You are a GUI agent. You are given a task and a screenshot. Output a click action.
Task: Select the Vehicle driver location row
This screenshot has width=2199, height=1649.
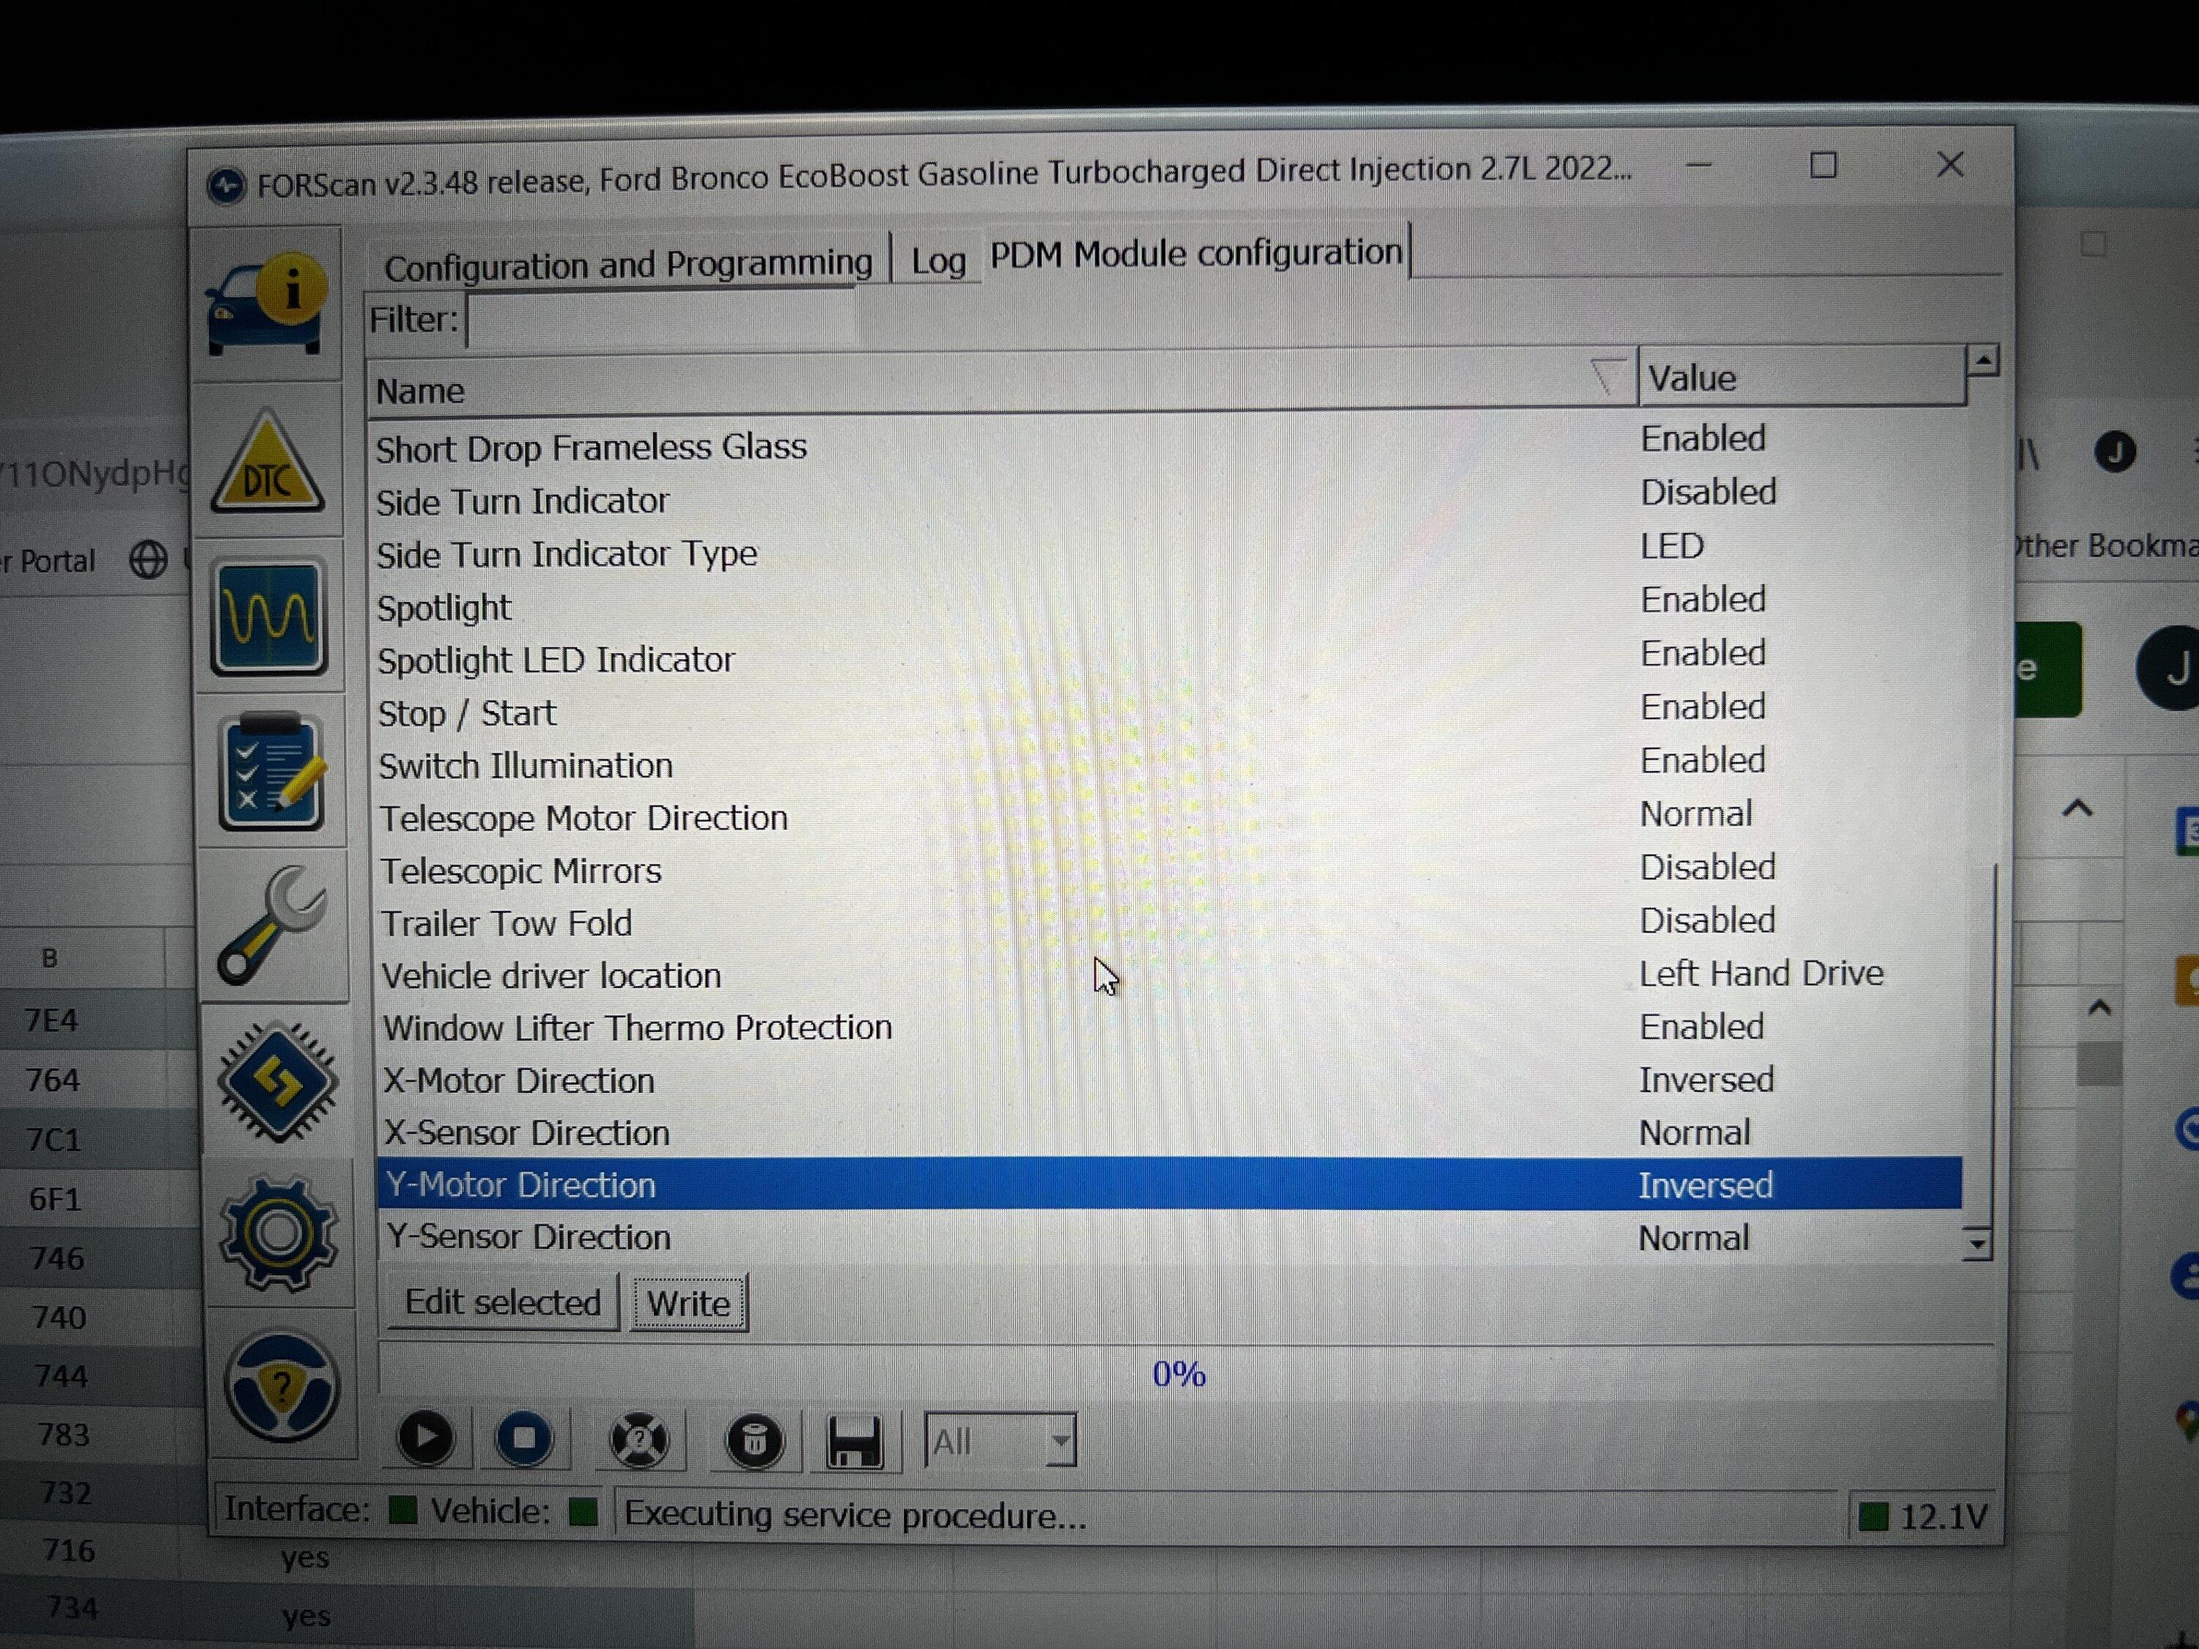[x=1169, y=974]
